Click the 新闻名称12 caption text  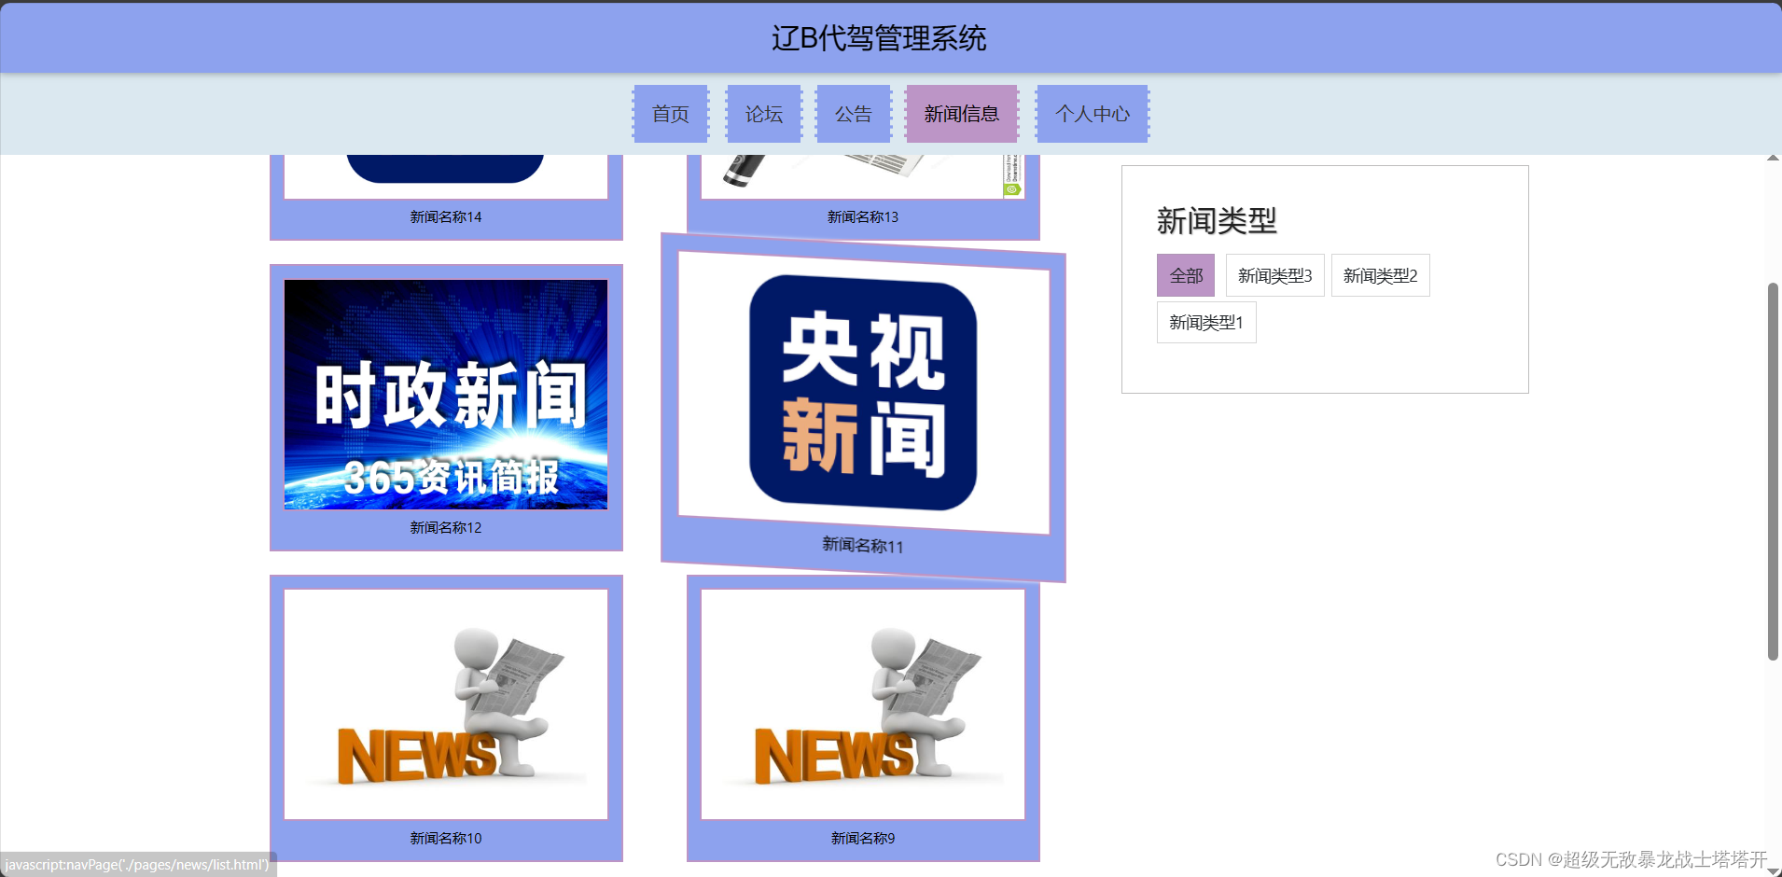pos(446,527)
